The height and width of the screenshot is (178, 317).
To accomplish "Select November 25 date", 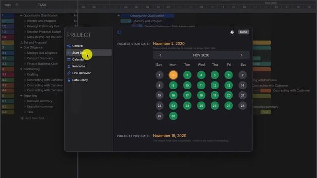I will coord(201,106).
